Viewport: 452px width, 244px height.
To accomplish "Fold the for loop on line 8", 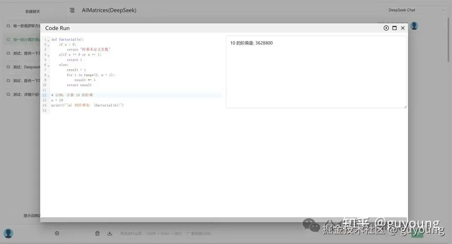I will (49, 76).
